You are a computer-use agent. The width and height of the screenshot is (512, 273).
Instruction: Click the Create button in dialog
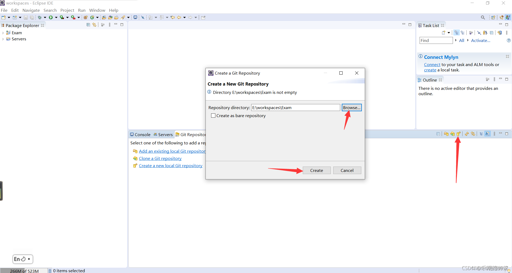coord(317,170)
